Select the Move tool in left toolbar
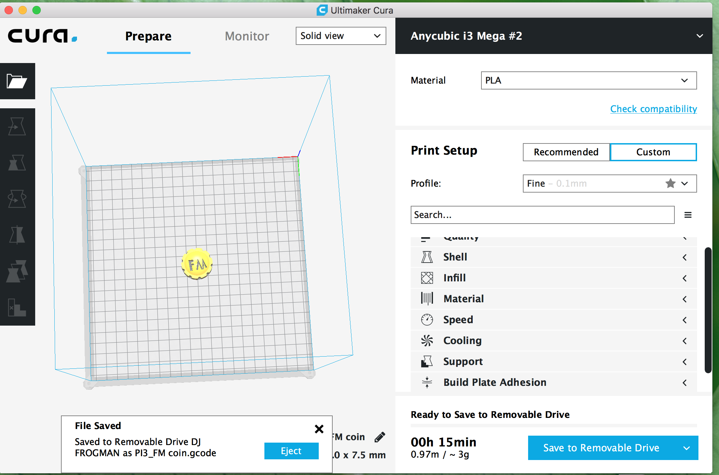This screenshot has width=719, height=475. coord(17,126)
